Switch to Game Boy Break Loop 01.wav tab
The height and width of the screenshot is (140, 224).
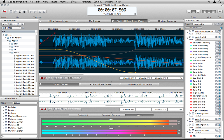click(x=140, y=84)
